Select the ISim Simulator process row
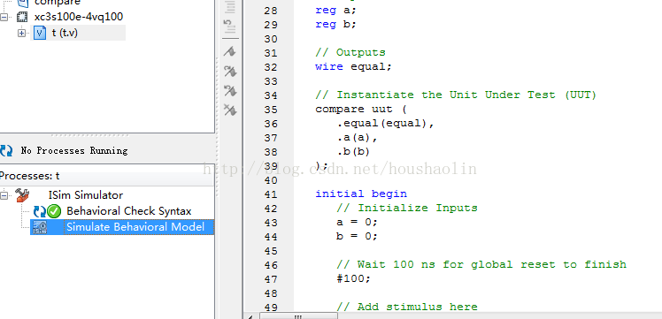This screenshot has width=662, height=319. click(x=86, y=195)
